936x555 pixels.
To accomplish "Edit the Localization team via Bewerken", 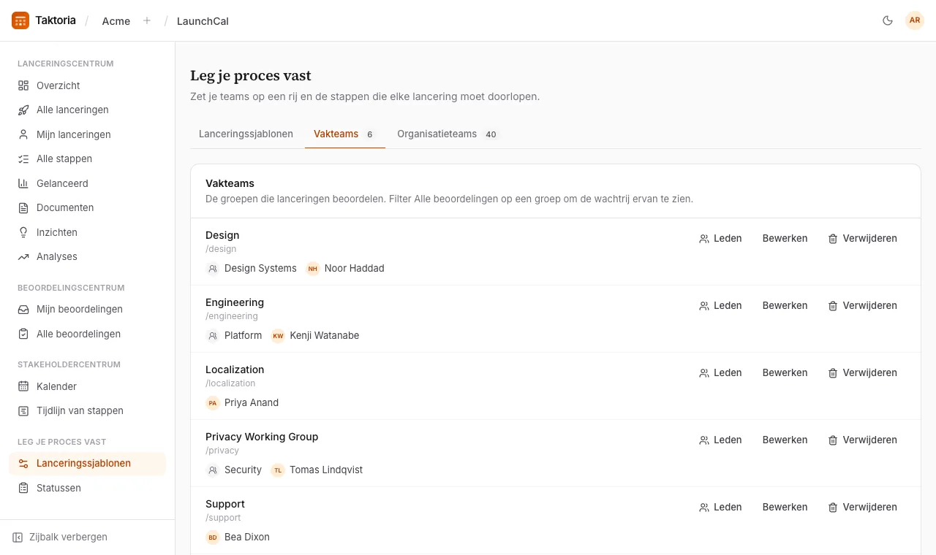I will pyautogui.click(x=785, y=372).
